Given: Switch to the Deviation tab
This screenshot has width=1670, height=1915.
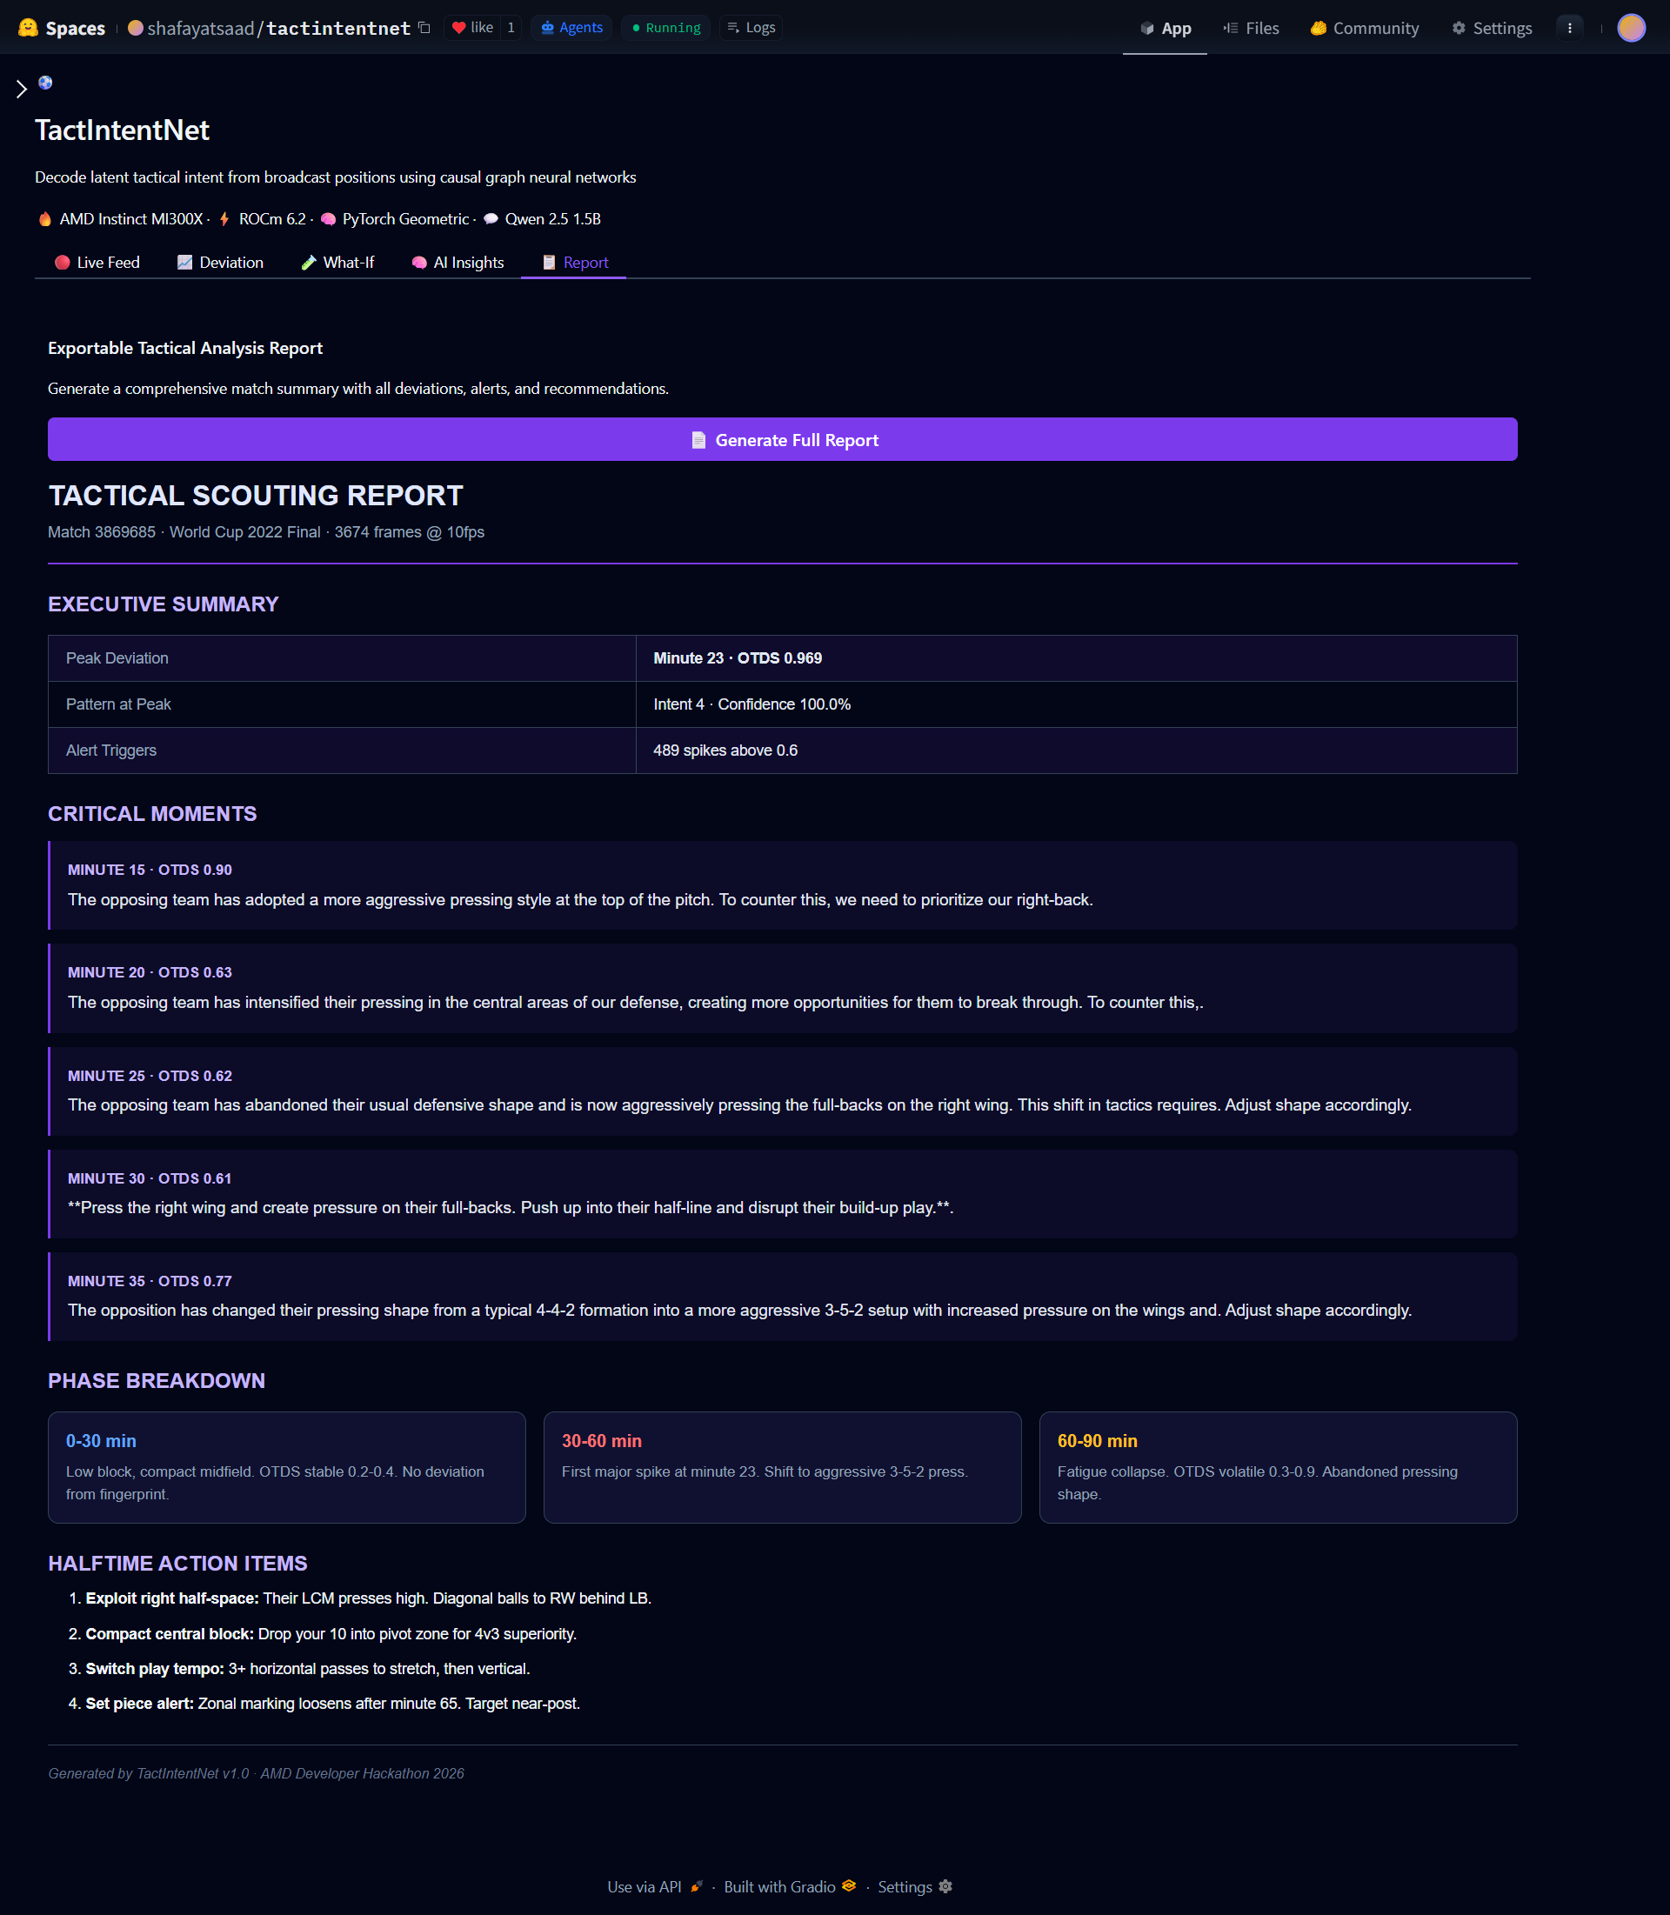Looking at the screenshot, I should 220,263.
